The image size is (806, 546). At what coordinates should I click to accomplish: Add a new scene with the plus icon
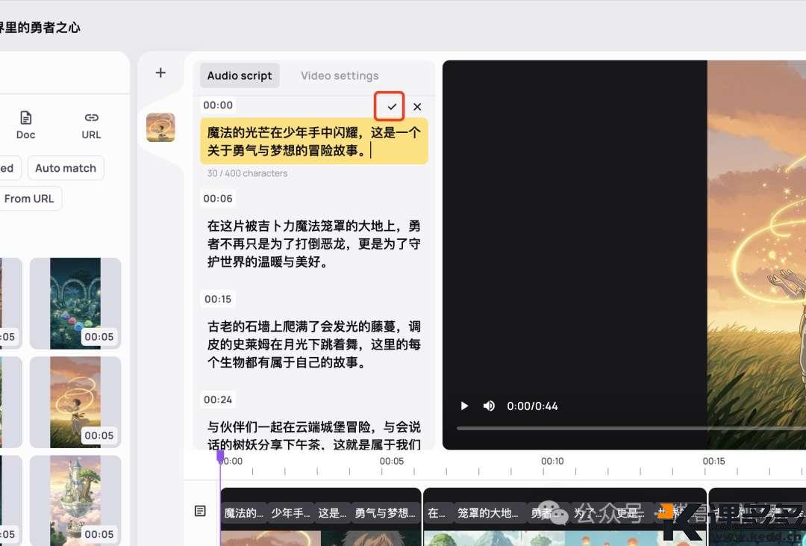tap(160, 72)
